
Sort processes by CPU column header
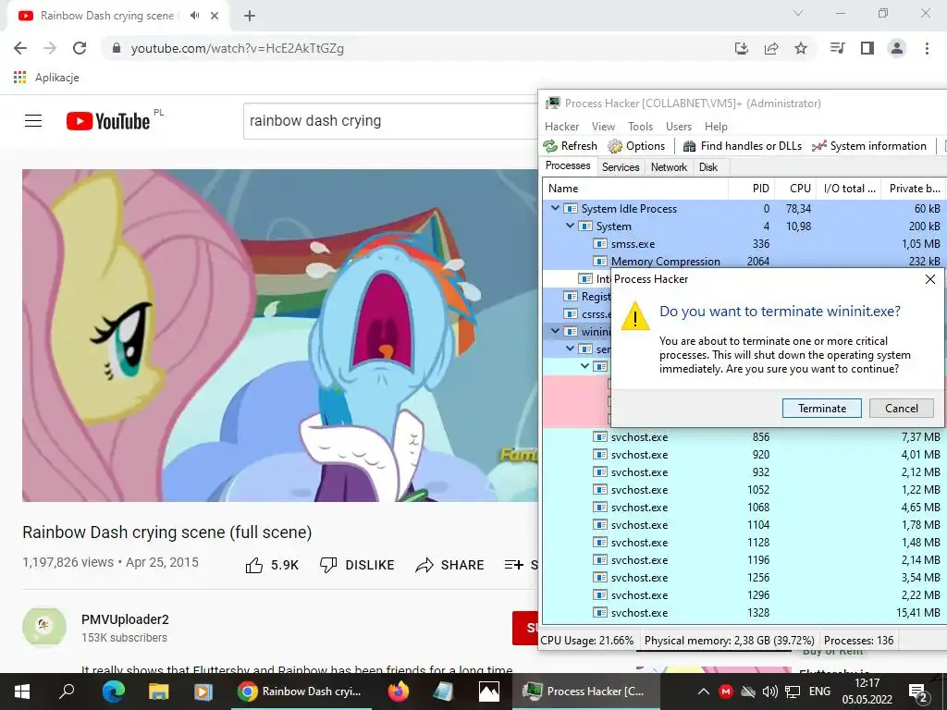click(x=794, y=189)
